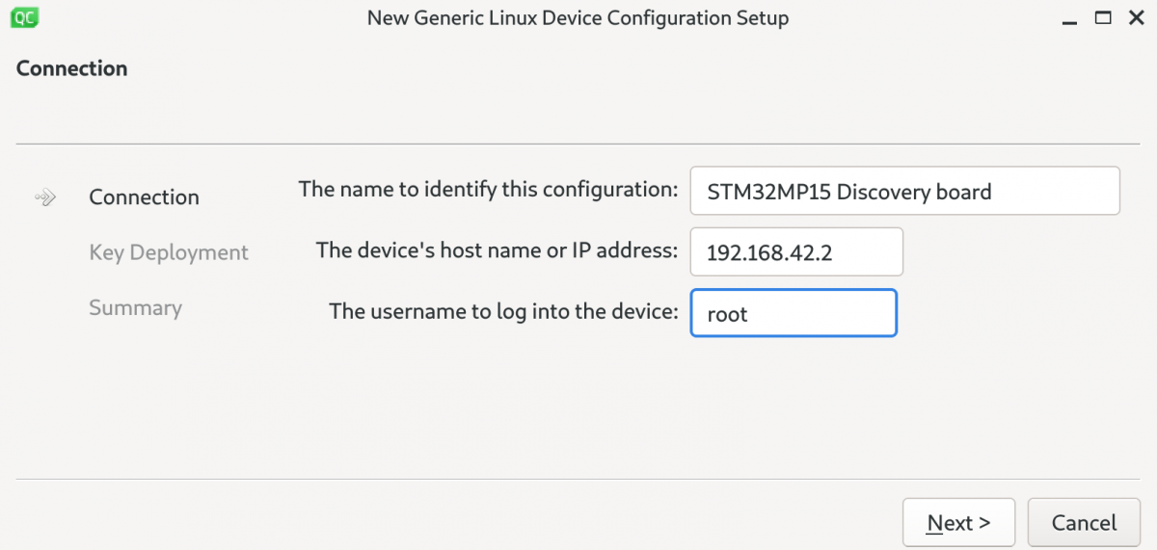Click the Cancel button

point(1084,523)
